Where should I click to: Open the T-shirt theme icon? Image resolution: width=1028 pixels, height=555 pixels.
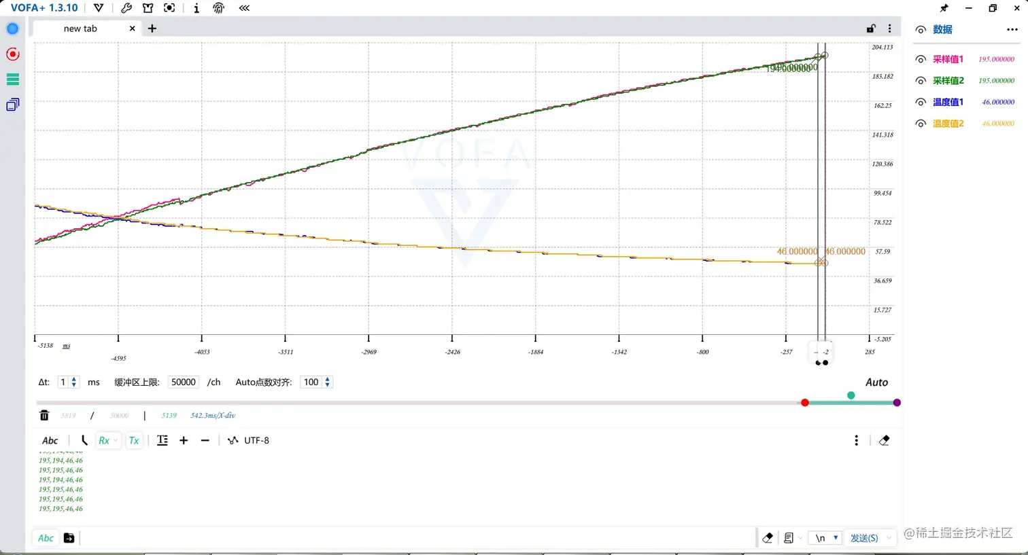148,8
